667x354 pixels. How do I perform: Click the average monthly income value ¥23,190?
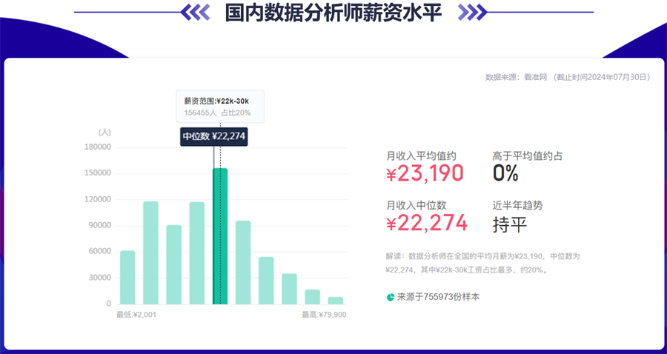tap(425, 173)
